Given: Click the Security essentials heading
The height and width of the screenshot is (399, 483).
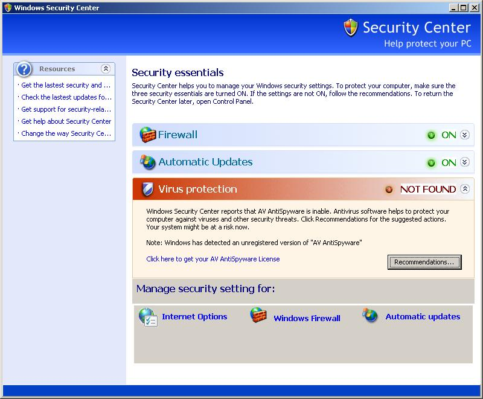Looking at the screenshot, I should tap(178, 72).
